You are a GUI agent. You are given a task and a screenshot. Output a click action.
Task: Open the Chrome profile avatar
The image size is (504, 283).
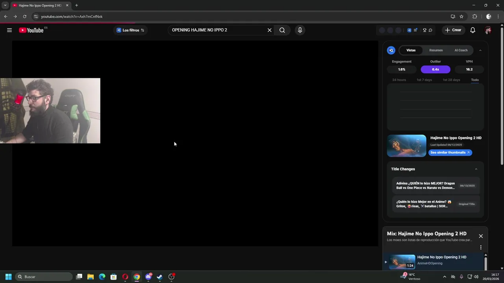489,17
